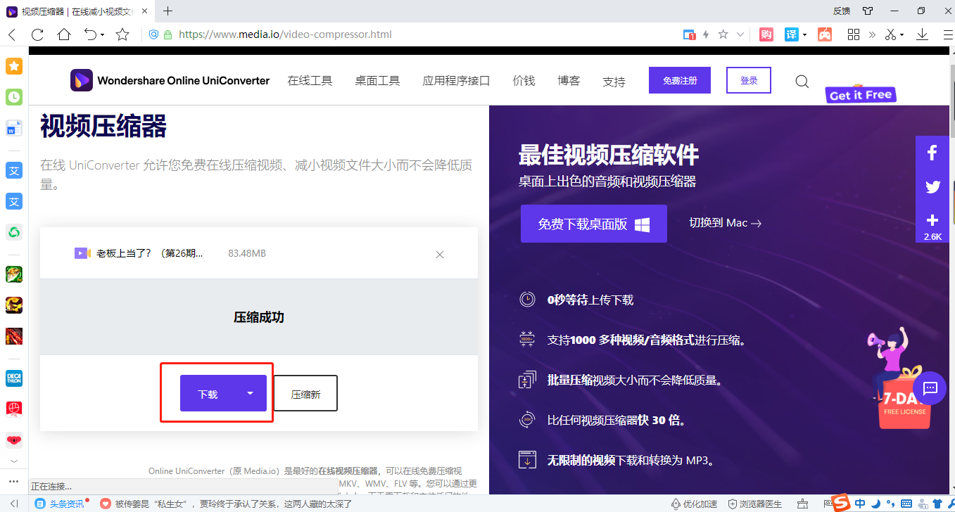Open the sidebar three-dots more menu

click(x=14, y=481)
